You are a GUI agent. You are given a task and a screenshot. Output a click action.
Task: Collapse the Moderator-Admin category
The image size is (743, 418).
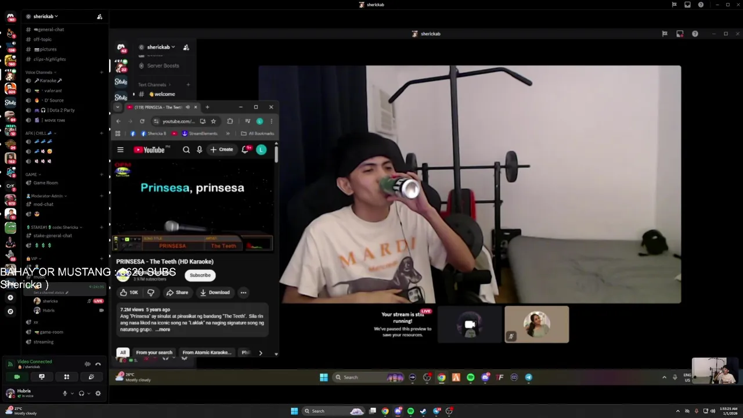[46, 196]
